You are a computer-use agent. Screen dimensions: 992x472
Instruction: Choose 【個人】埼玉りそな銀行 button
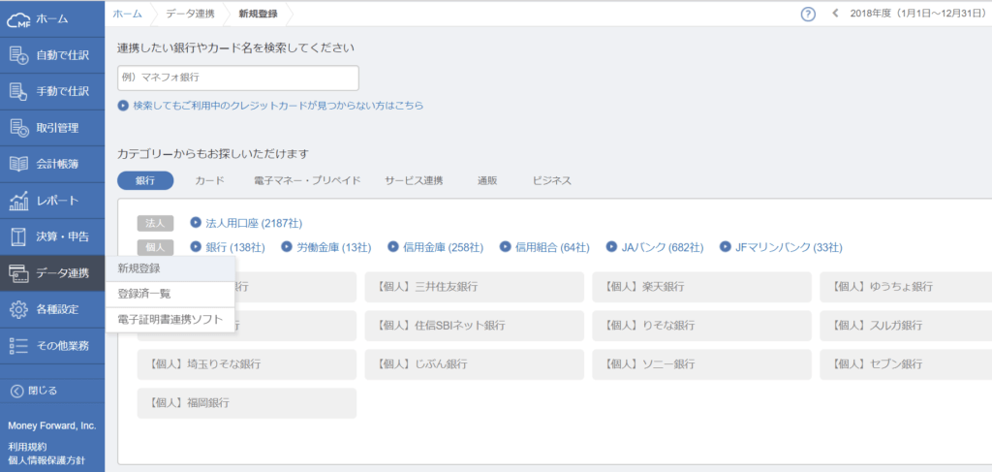pyautogui.click(x=247, y=364)
